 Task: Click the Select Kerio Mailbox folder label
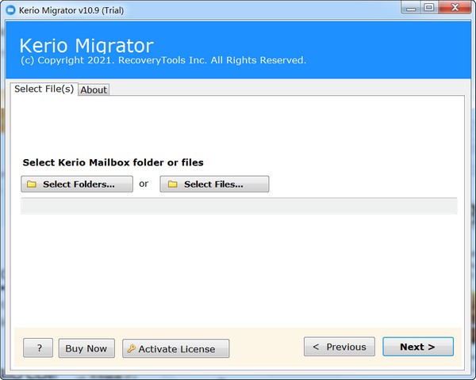(x=113, y=162)
